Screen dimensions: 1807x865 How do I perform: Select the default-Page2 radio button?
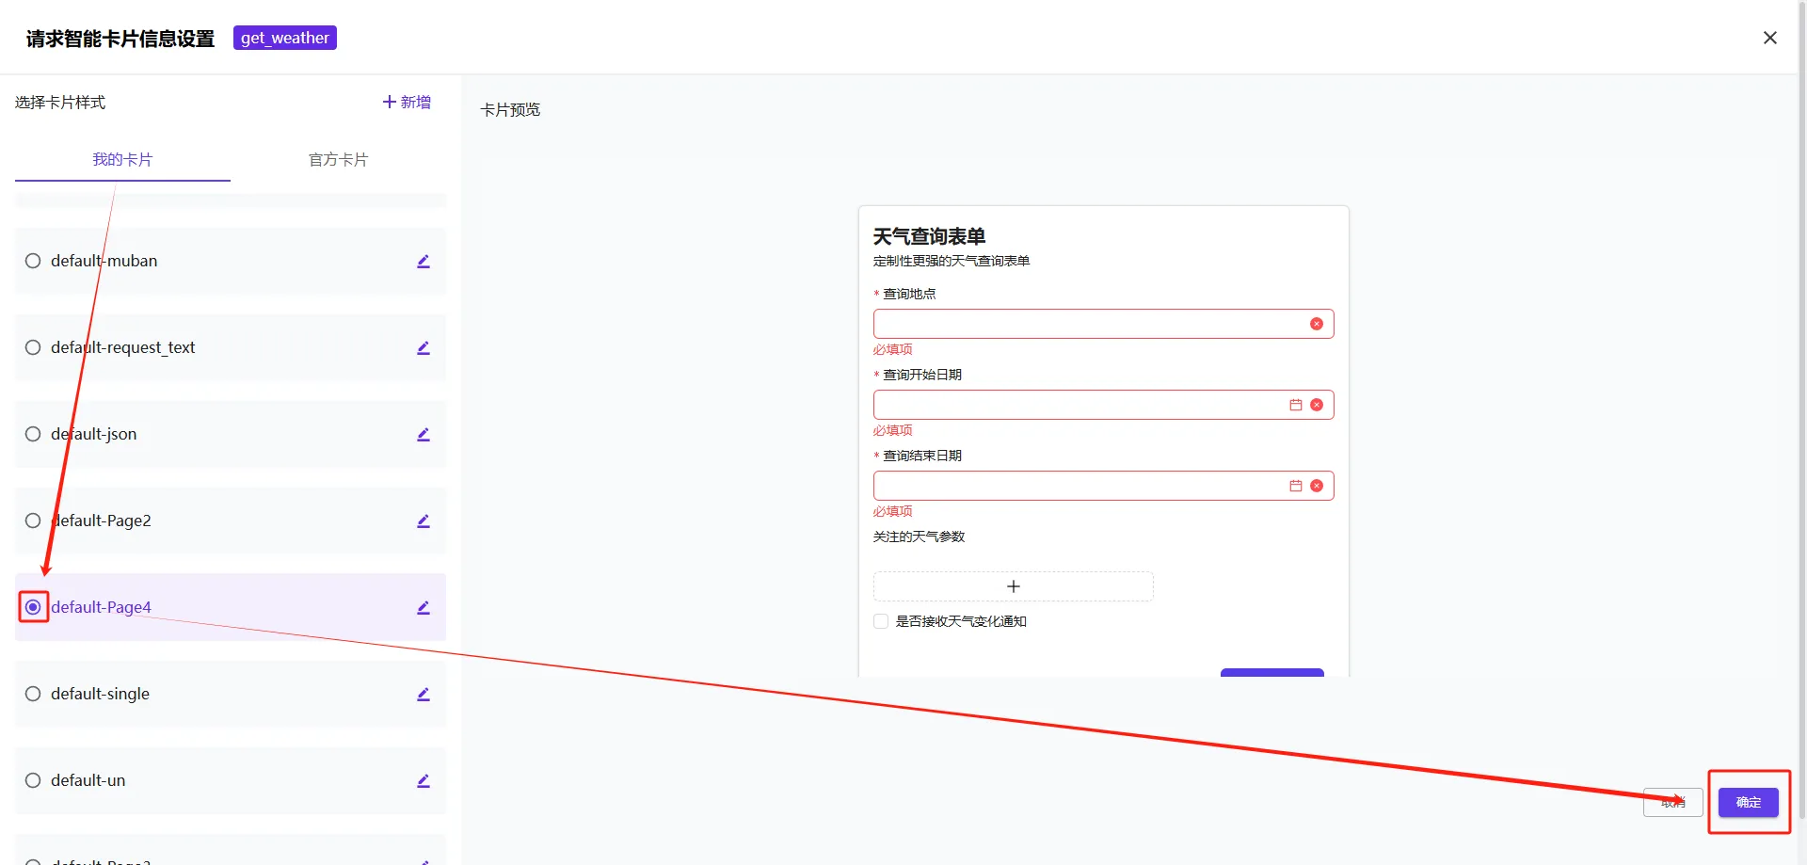pyautogui.click(x=33, y=521)
